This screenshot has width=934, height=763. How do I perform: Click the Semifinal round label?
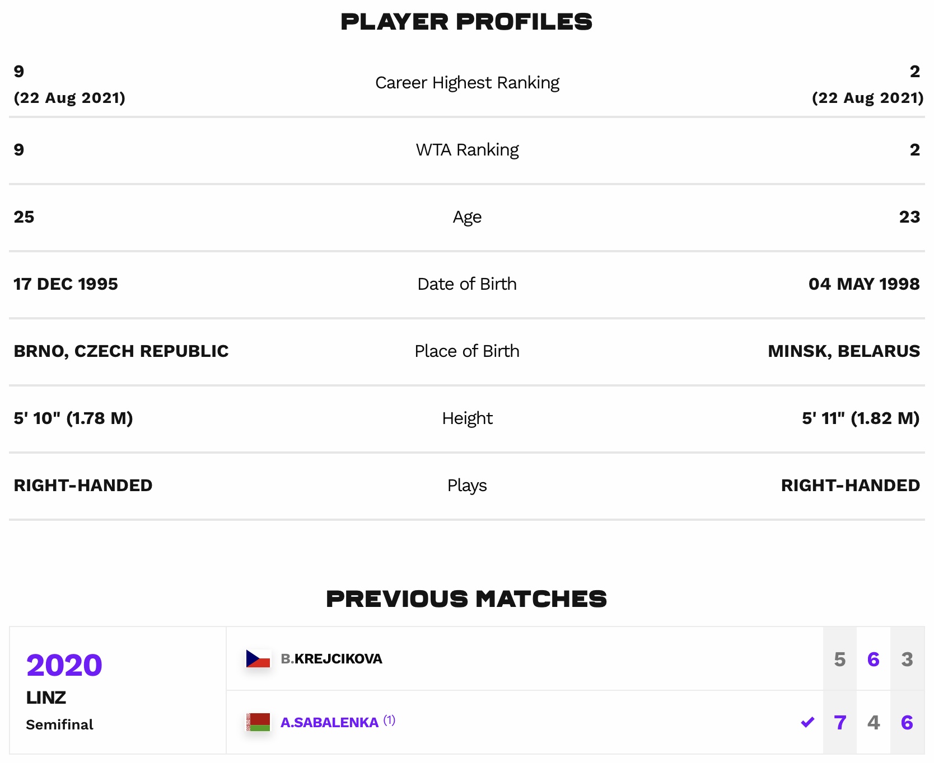coord(60,724)
